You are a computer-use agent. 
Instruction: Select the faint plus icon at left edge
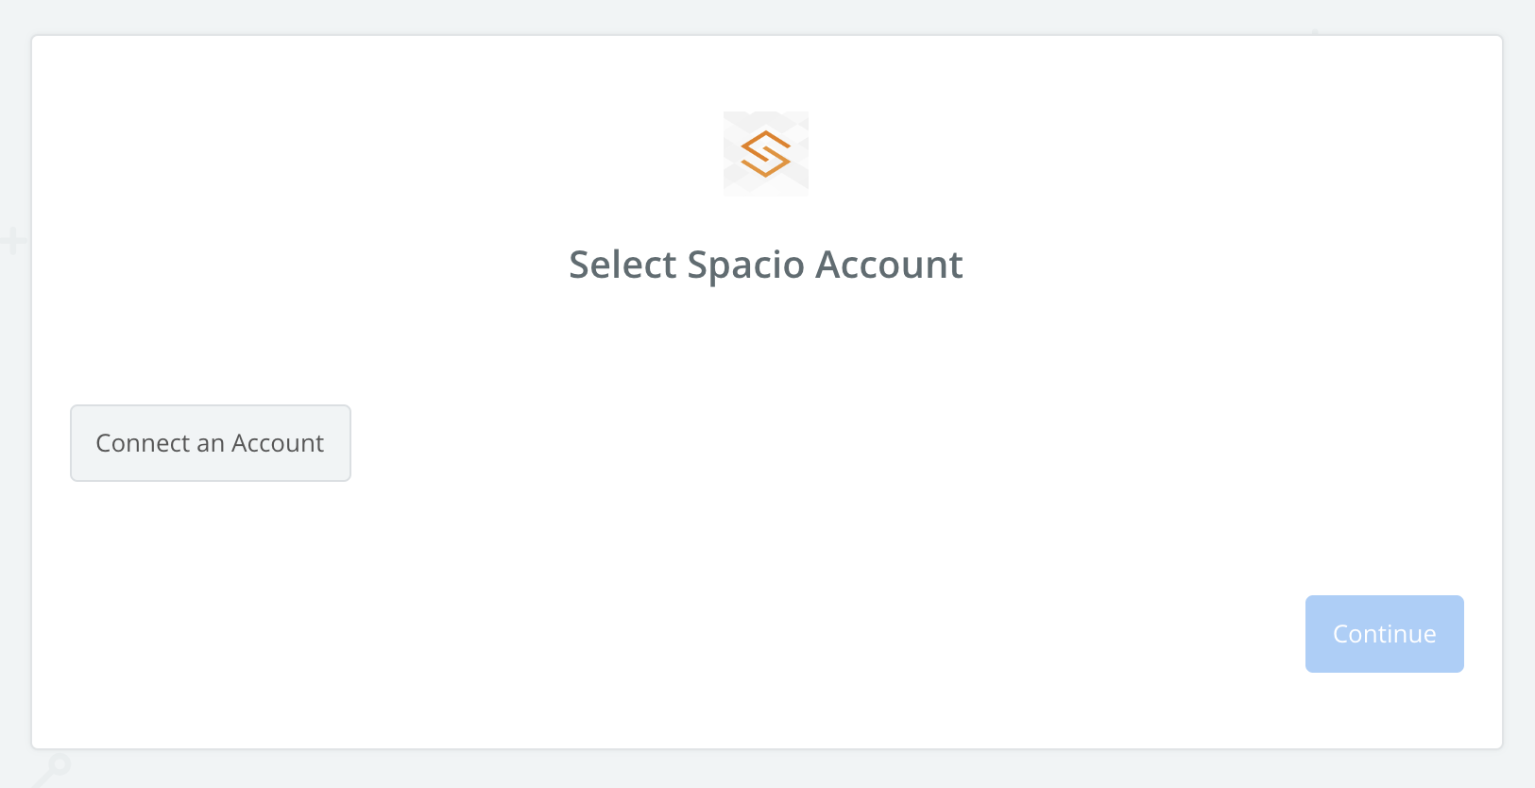coord(12,241)
